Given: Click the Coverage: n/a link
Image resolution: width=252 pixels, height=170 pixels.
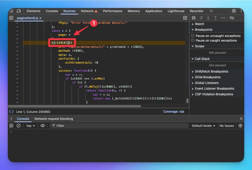Looking at the screenshot, I should tap(174, 112).
